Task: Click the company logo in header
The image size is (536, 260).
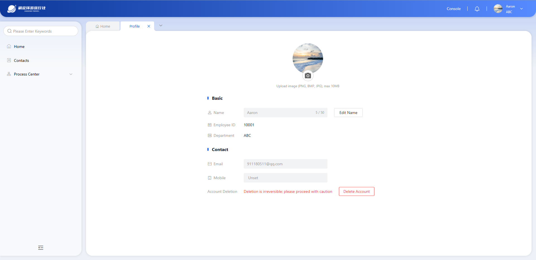Action: coord(27,9)
